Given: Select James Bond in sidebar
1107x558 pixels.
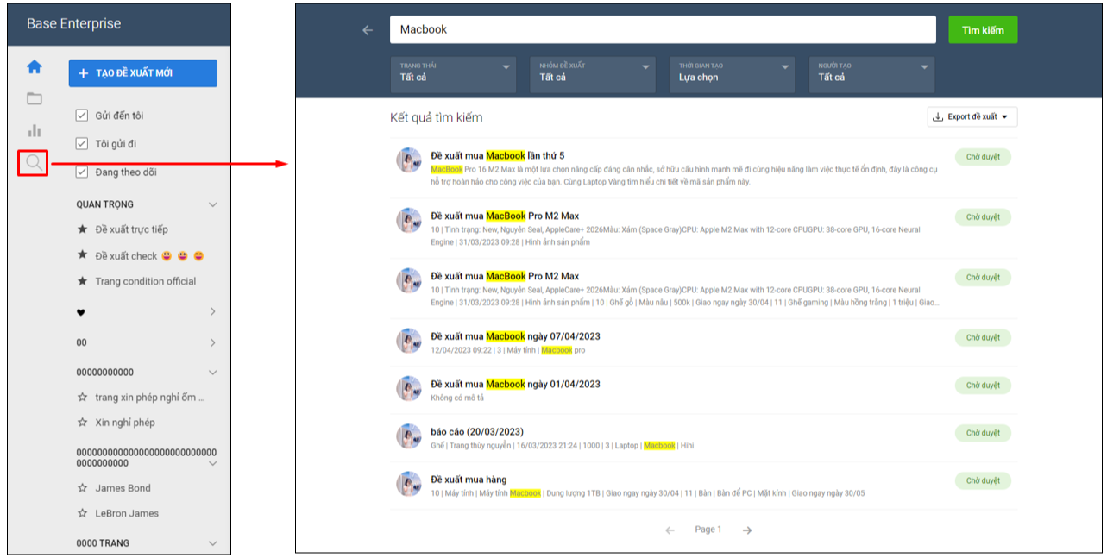Looking at the screenshot, I should (123, 488).
